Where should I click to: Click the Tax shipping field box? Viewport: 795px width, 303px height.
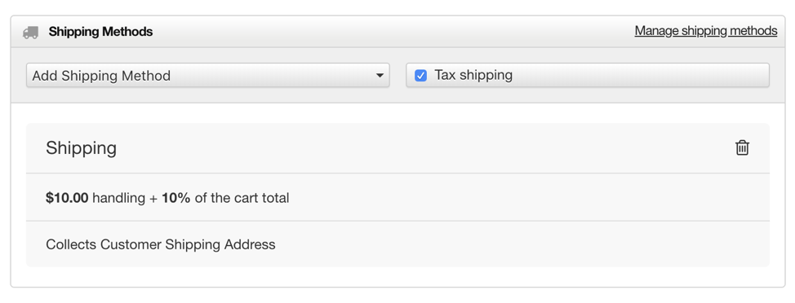point(588,76)
